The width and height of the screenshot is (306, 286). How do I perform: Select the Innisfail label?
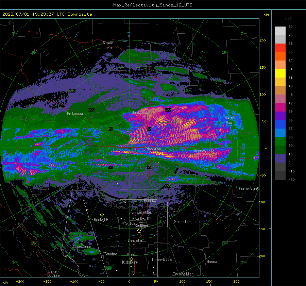pos(137,240)
